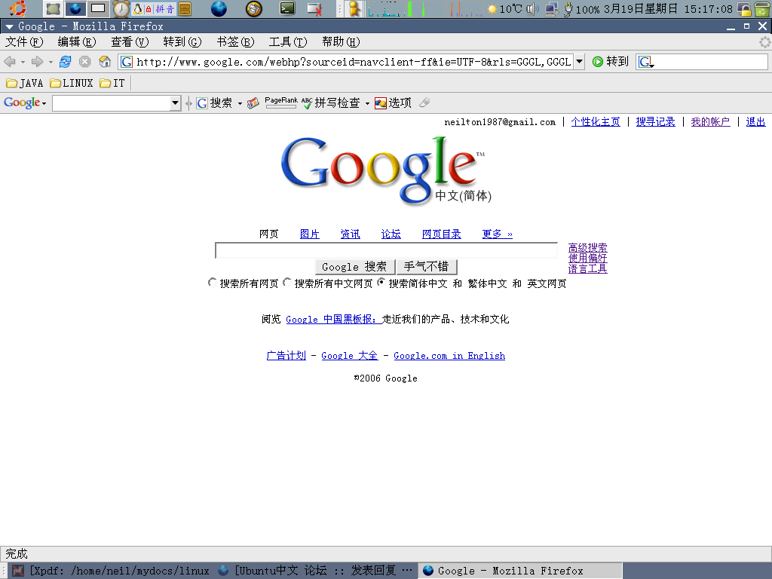Open Google toolbar search box dropdown

175,103
